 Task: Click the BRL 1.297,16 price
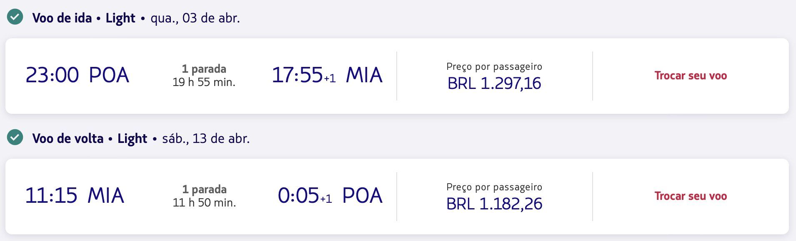494,84
